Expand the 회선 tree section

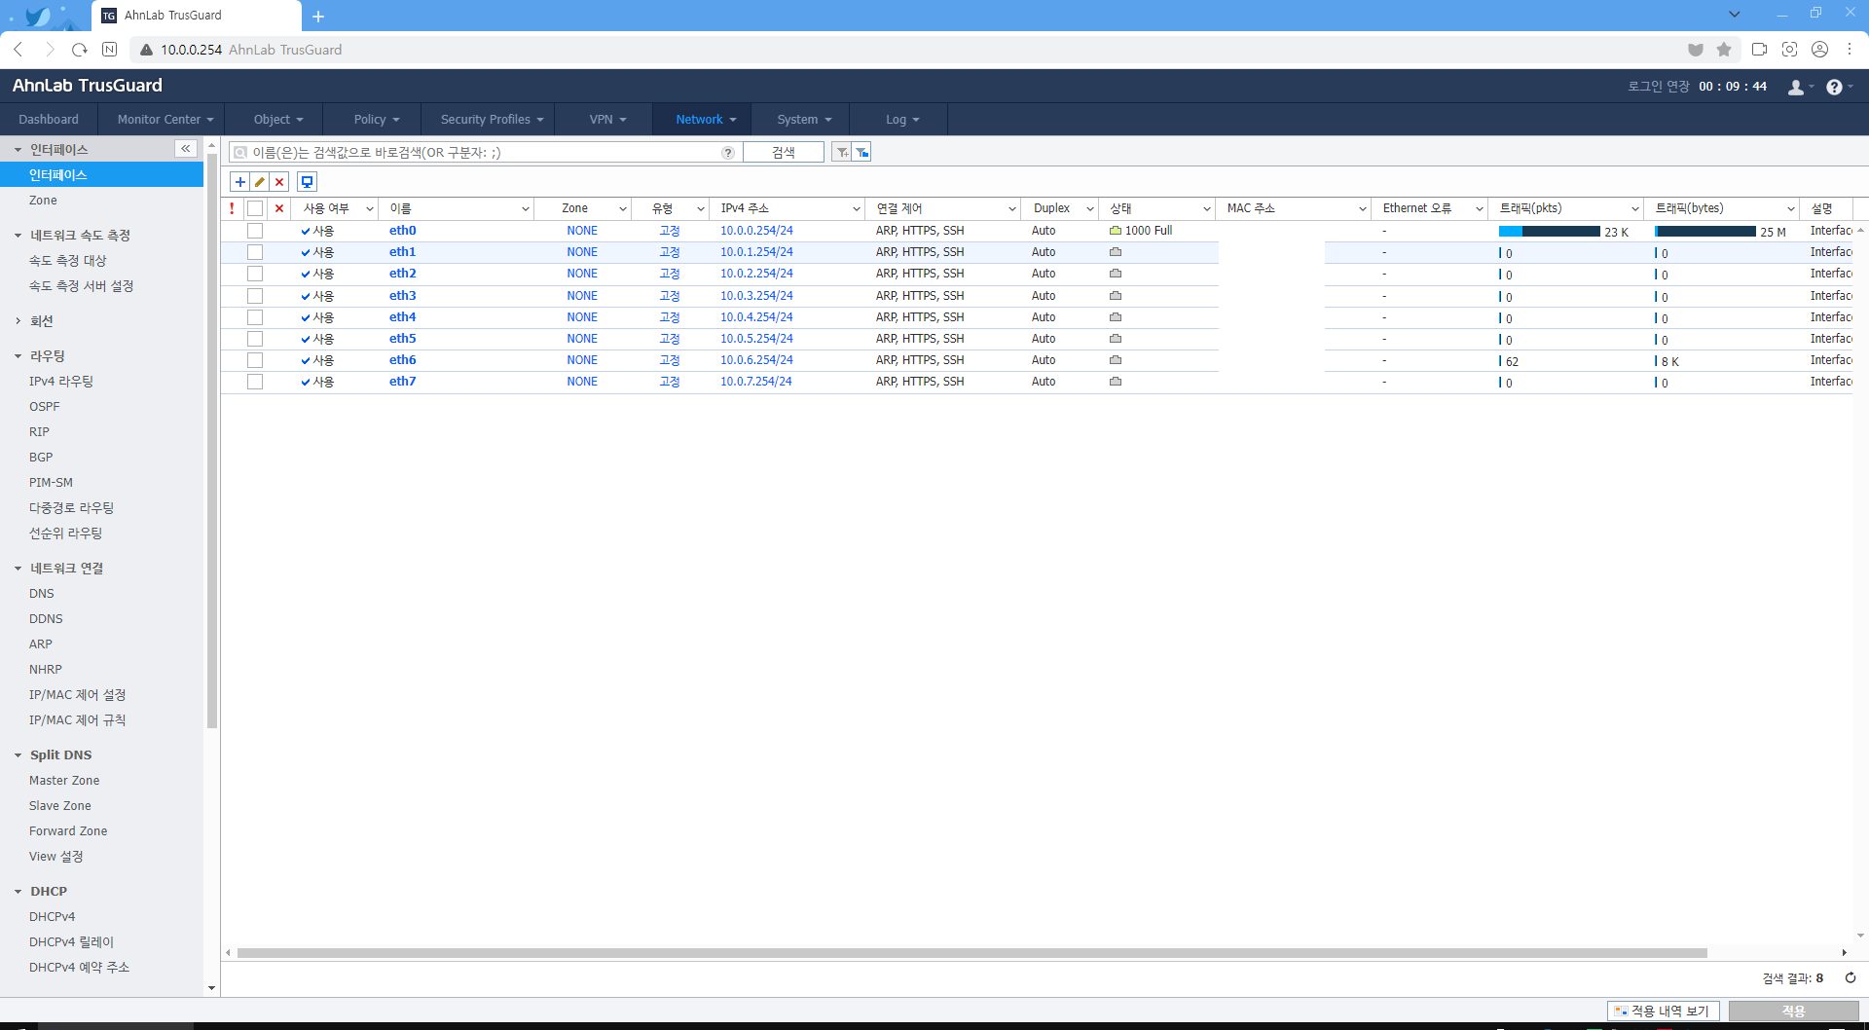click(18, 321)
